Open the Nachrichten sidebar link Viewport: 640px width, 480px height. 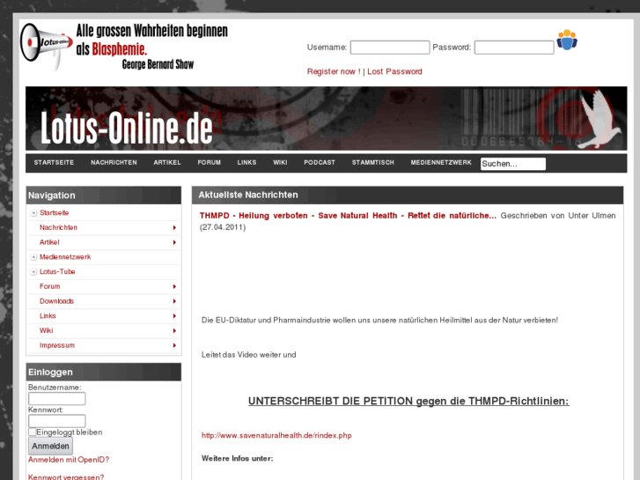[x=58, y=227]
